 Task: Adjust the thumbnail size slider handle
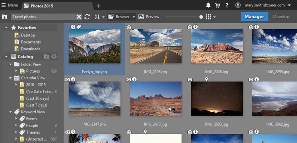click(x=201, y=17)
